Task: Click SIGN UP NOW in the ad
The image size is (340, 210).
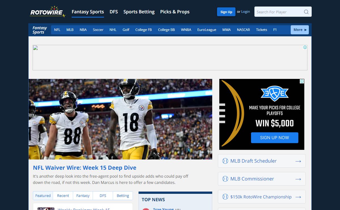Action: 275,138
